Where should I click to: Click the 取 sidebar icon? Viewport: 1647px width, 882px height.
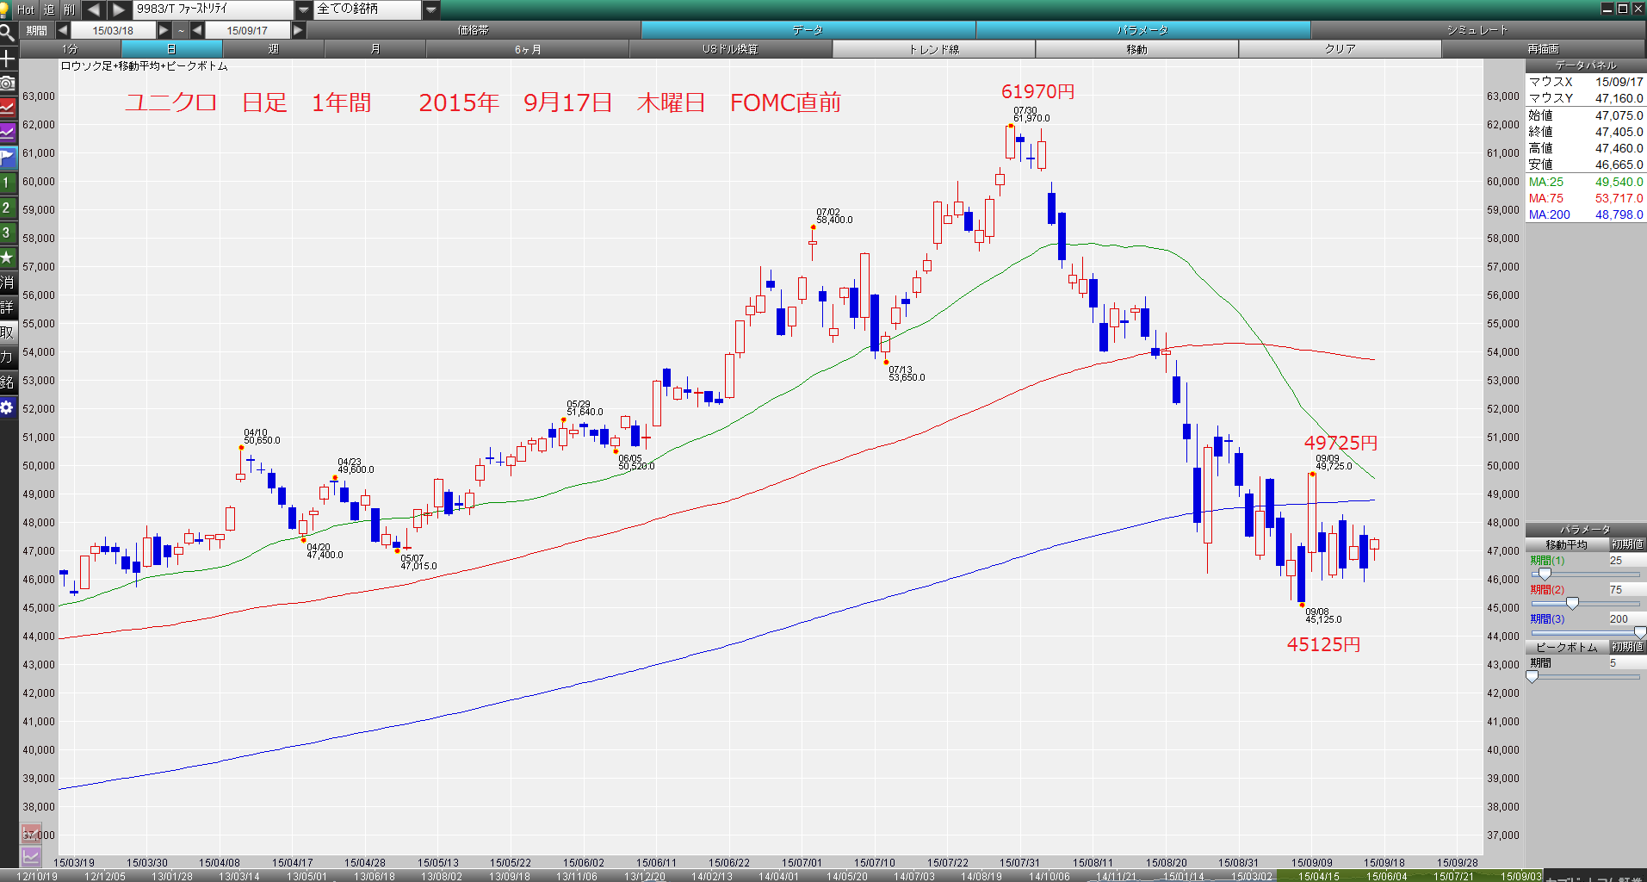[8, 332]
